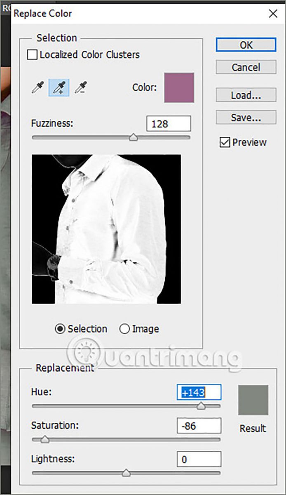Click the shirt selection preview thumbnail

pyautogui.click(x=106, y=229)
